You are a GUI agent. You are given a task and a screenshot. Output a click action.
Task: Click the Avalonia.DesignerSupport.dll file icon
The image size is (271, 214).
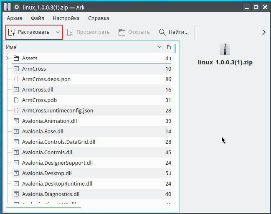pyautogui.click(x=16, y=163)
